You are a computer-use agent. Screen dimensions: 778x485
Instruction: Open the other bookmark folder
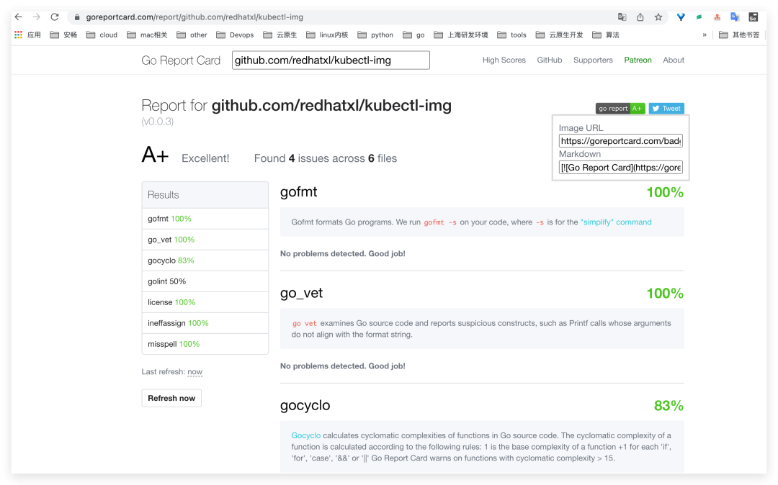tap(192, 35)
